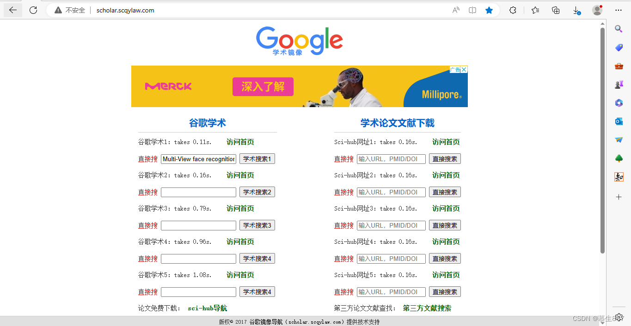Visit 访问首页 for Sci-hub网址1
This screenshot has width=631, height=326.
click(x=446, y=142)
